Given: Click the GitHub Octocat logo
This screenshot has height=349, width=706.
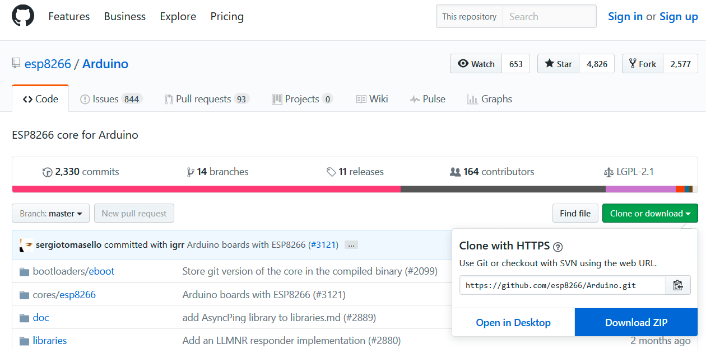Looking at the screenshot, I should (23, 16).
